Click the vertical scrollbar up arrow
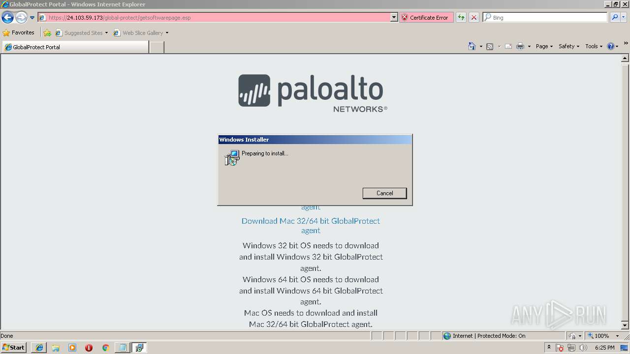The image size is (630, 354). (626, 58)
